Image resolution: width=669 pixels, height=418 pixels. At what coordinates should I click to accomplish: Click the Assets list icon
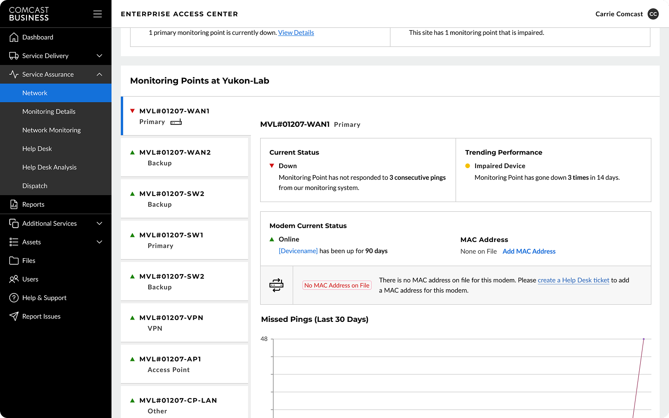[14, 242]
